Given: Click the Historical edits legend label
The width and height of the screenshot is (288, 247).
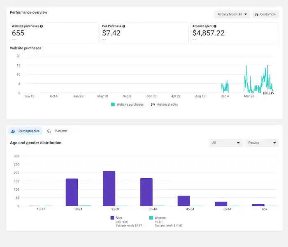Looking at the screenshot, I should click(x=167, y=104).
